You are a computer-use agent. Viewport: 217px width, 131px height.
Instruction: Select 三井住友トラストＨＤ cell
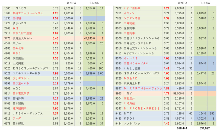click(x=143, y=43)
